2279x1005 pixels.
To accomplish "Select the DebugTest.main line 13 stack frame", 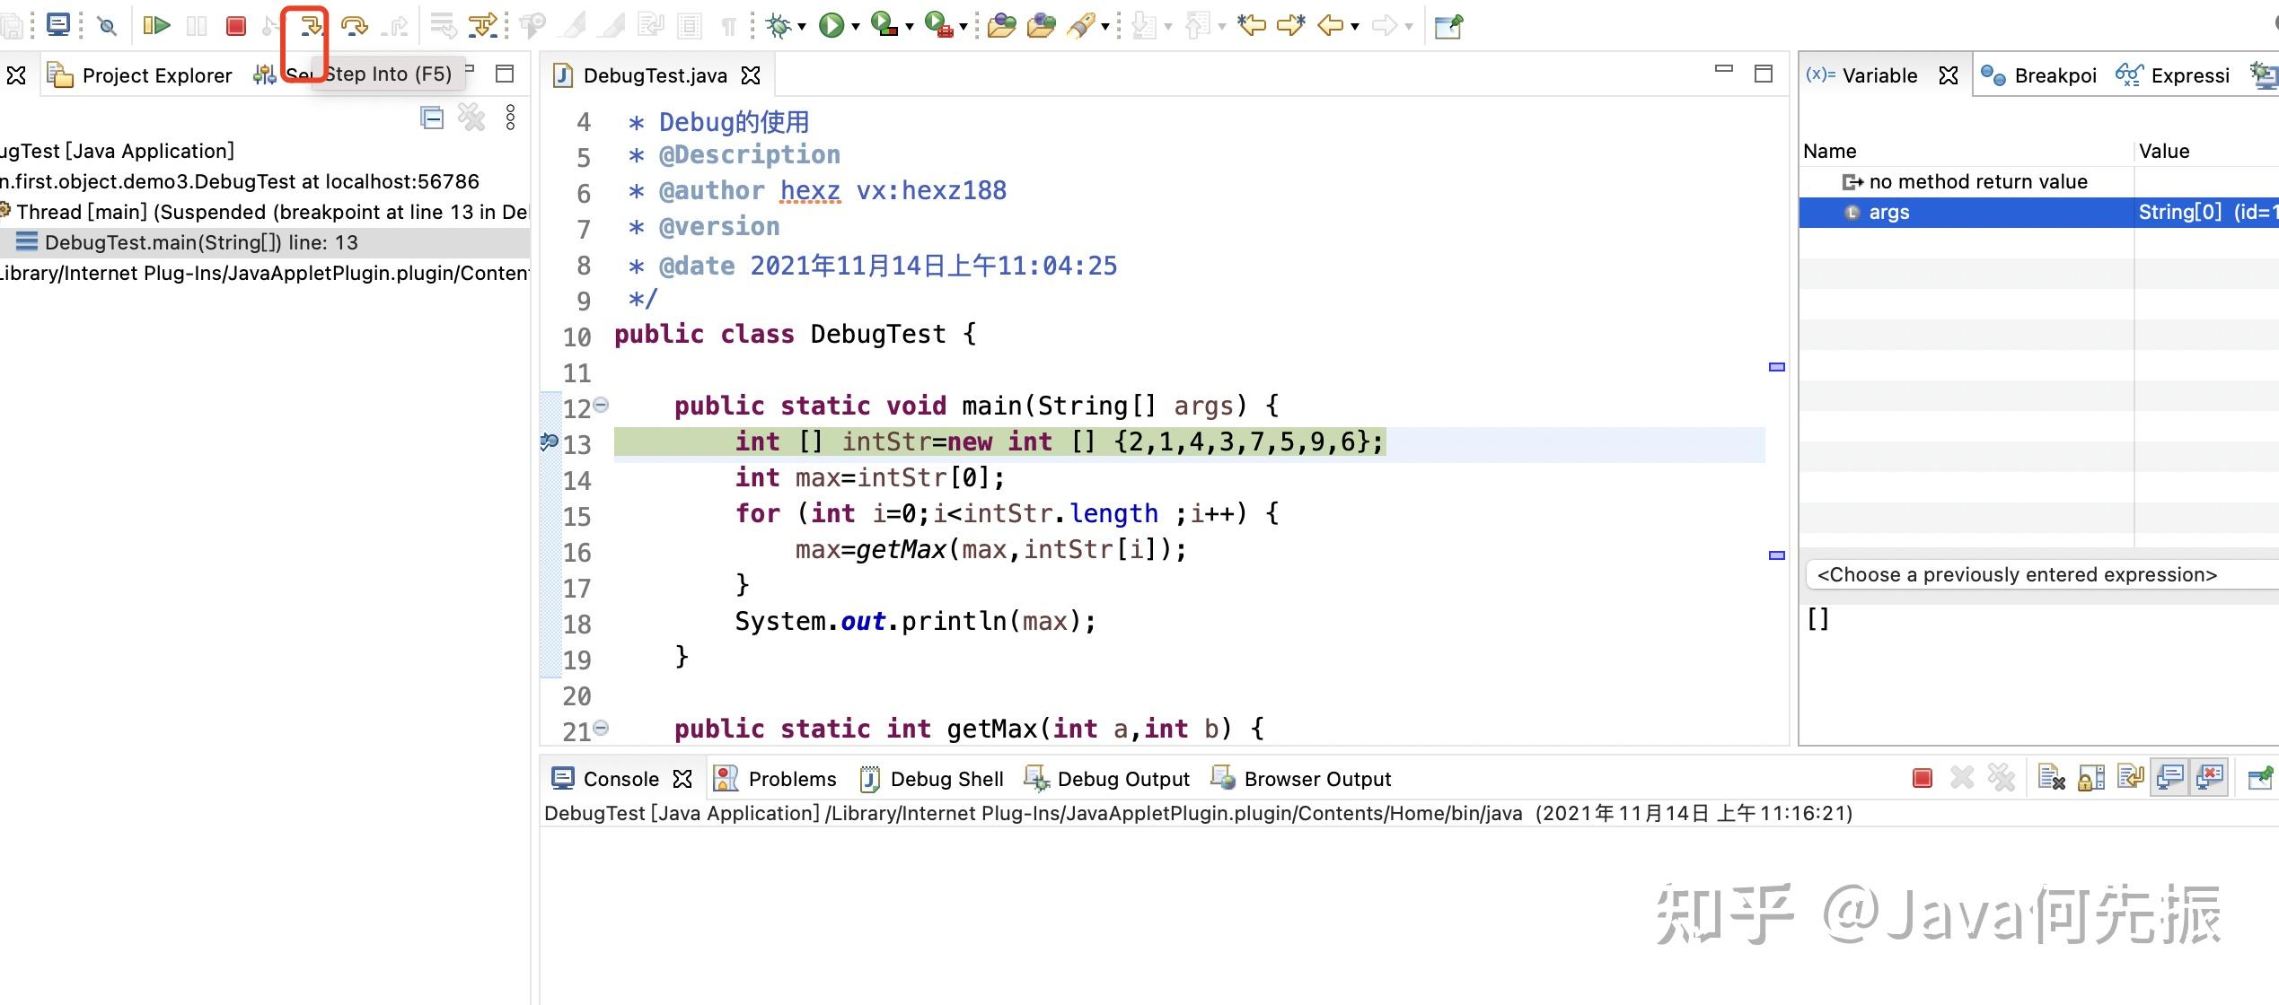I will pyautogui.click(x=201, y=242).
